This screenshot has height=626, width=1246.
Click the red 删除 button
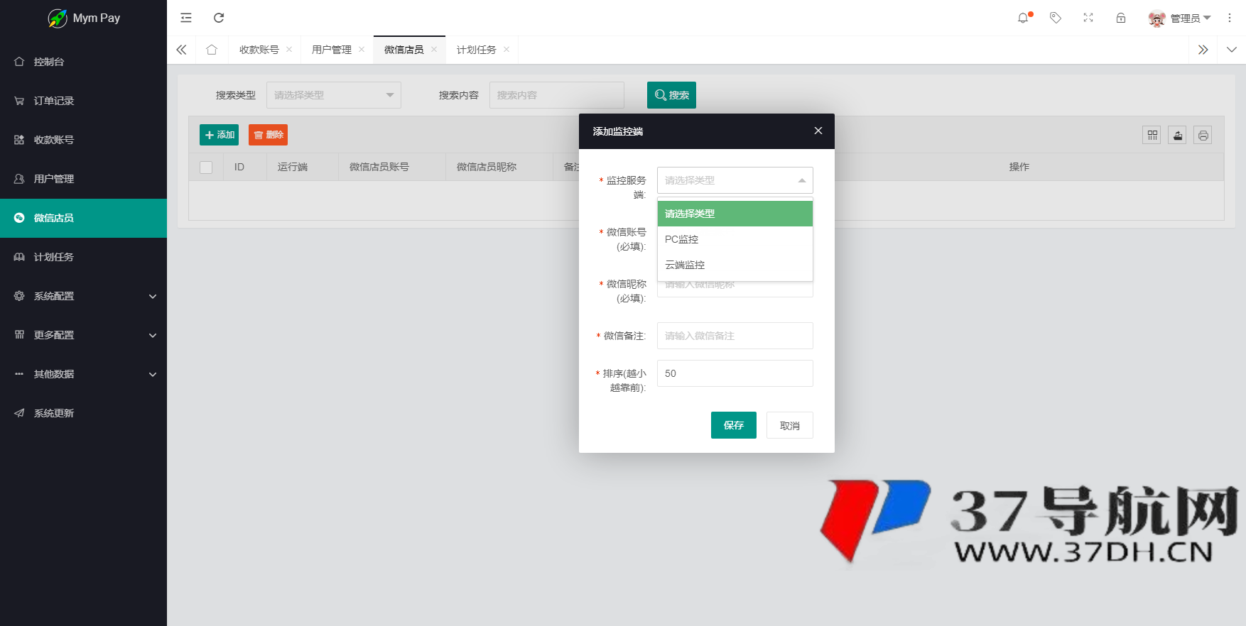(x=268, y=135)
